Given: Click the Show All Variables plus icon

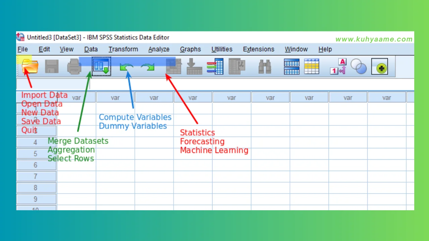Looking at the screenshot, I should (380, 67).
